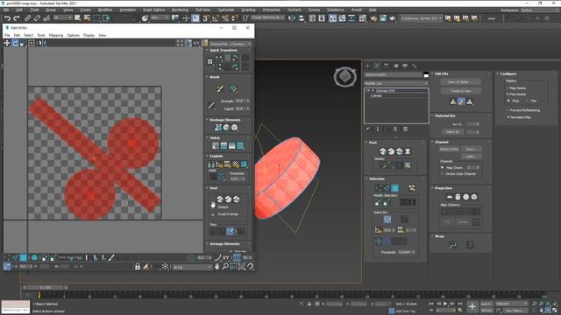Open the Rendering menu in 3ds Max
Viewport: 561px width, 315px height.
click(180, 10)
